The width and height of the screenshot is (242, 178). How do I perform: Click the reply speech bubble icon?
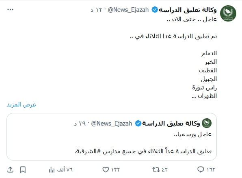pos(201,169)
